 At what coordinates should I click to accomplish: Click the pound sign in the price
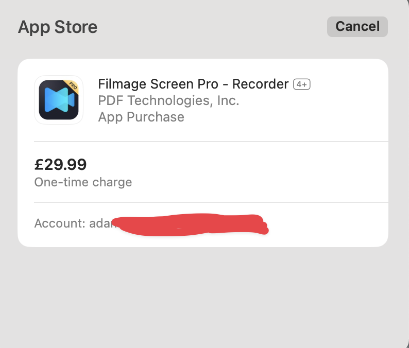tap(39, 164)
